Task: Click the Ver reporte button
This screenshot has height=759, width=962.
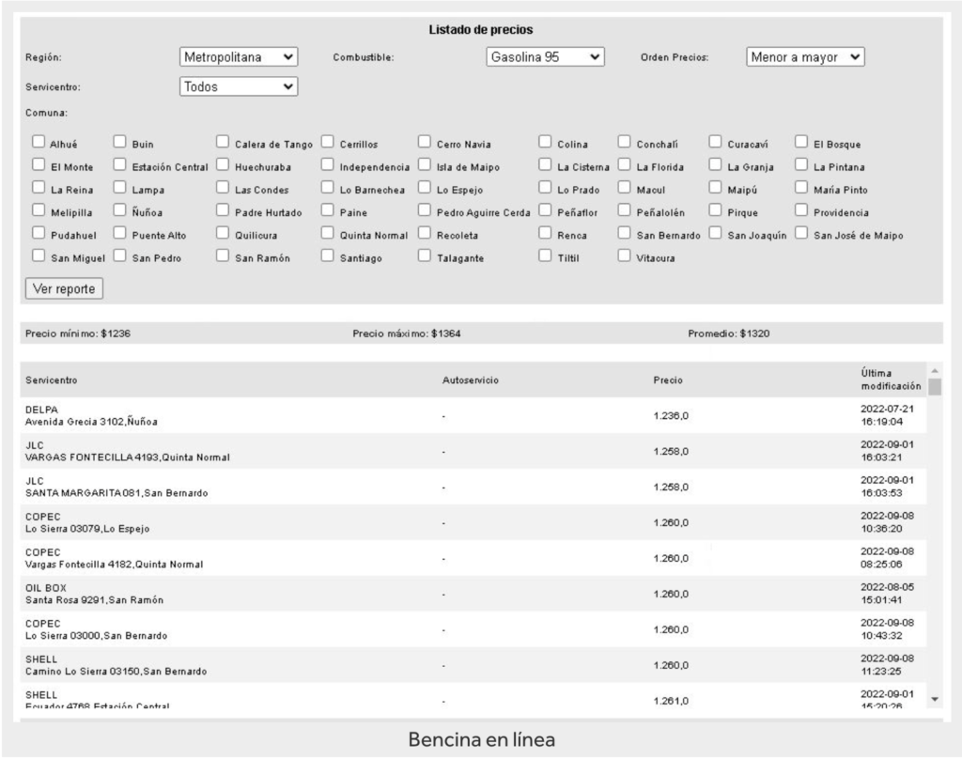Action: coord(65,288)
